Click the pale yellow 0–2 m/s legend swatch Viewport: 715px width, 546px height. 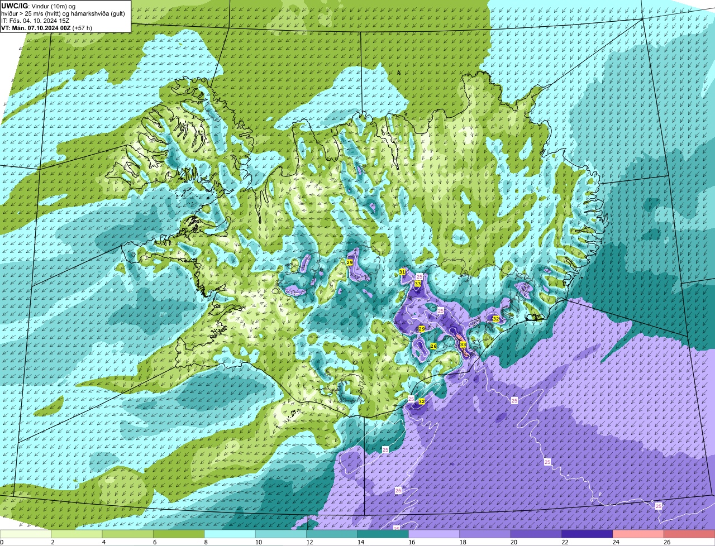click(26, 534)
